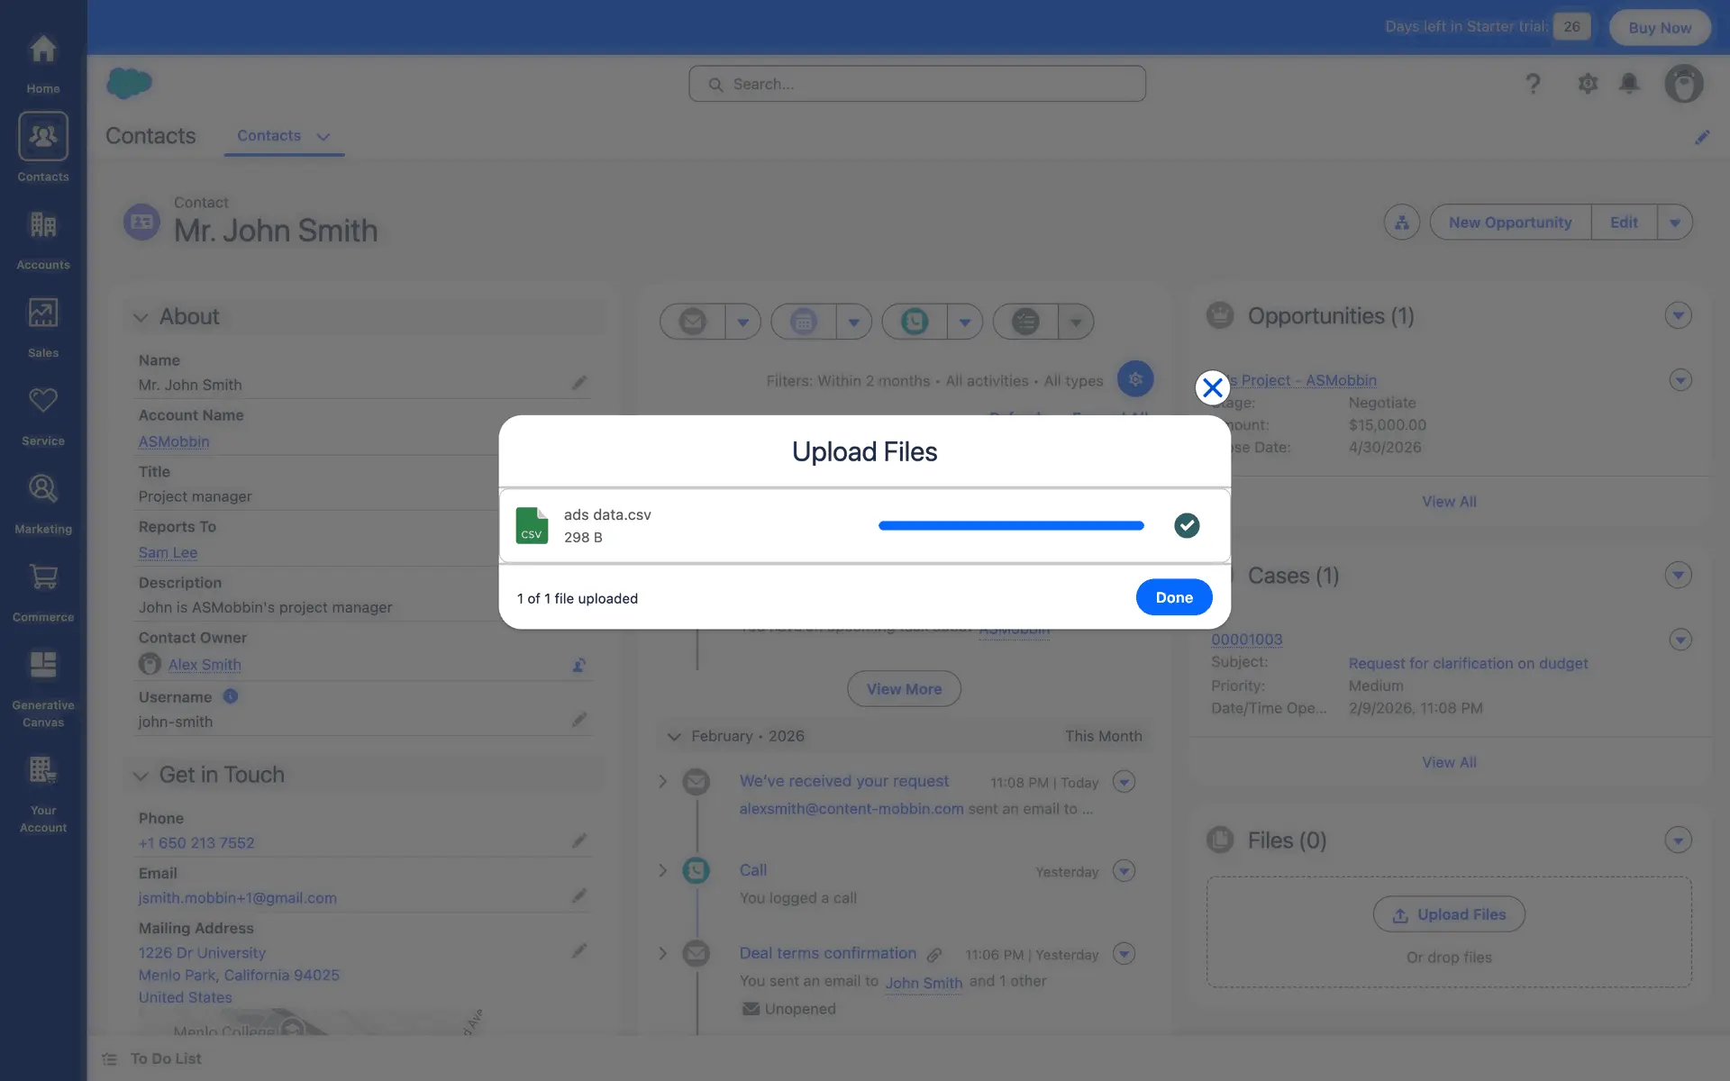The width and height of the screenshot is (1730, 1081).
Task: Open the Contacts tab dropdown chevron
Action: (323, 137)
